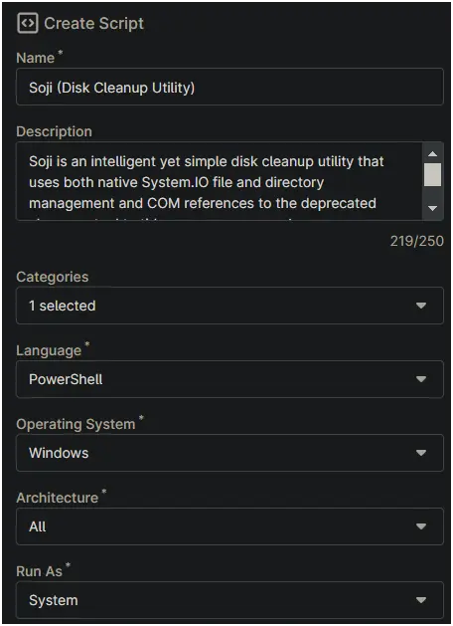
Task: Click the Description scrollbar down arrow
Action: click(x=433, y=208)
